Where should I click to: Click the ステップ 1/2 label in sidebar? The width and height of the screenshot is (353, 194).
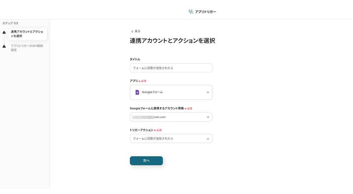coord(10,23)
